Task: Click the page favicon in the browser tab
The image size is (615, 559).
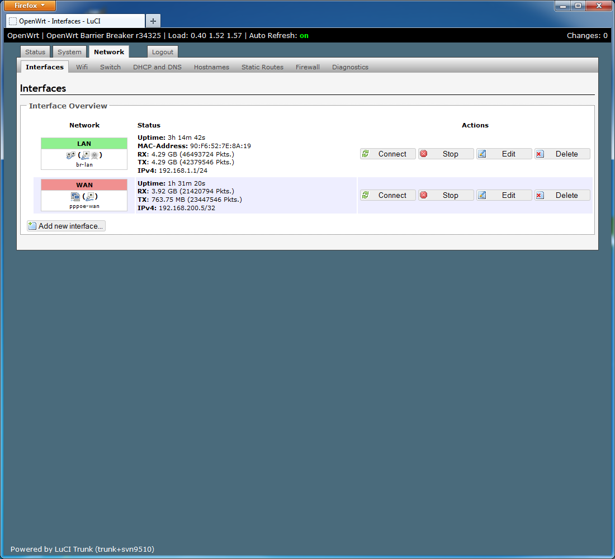Action: pyautogui.click(x=13, y=21)
